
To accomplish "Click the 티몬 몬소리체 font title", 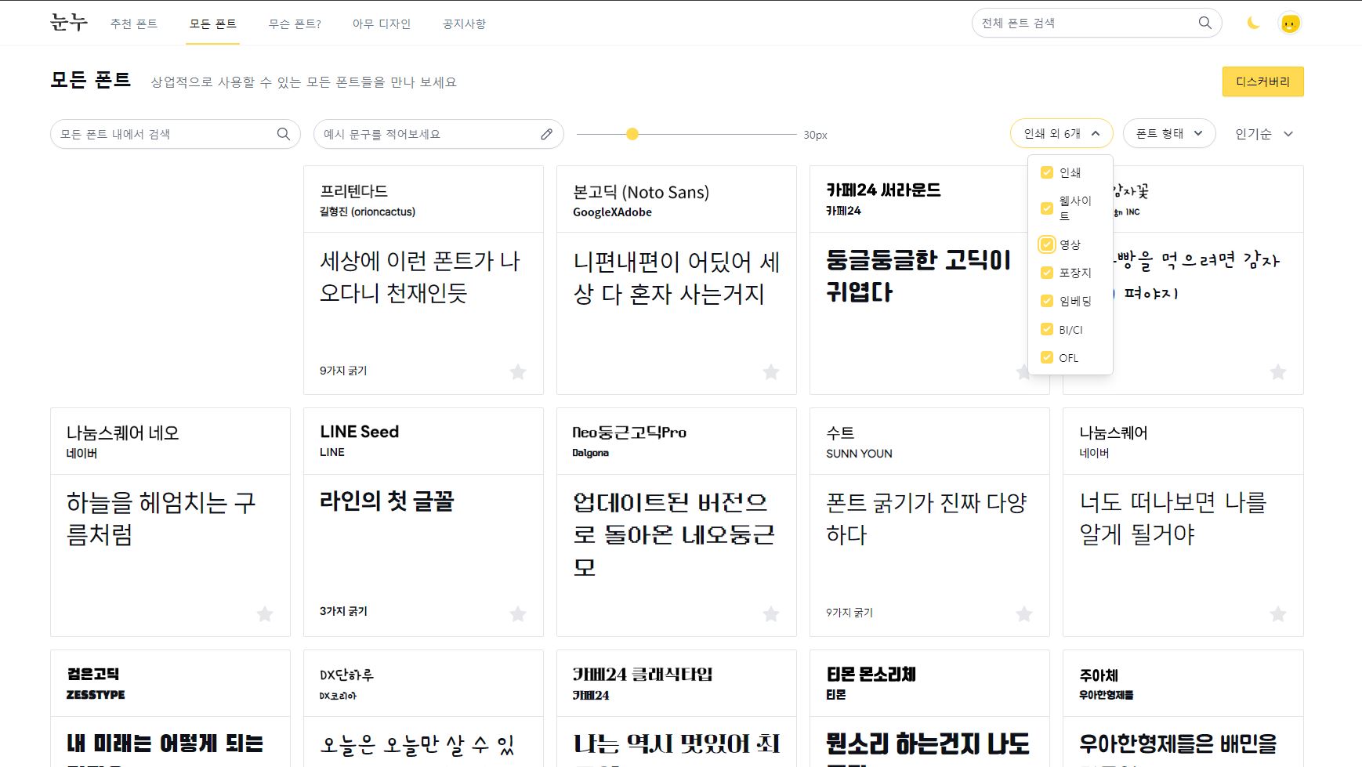I will pos(871,674).
